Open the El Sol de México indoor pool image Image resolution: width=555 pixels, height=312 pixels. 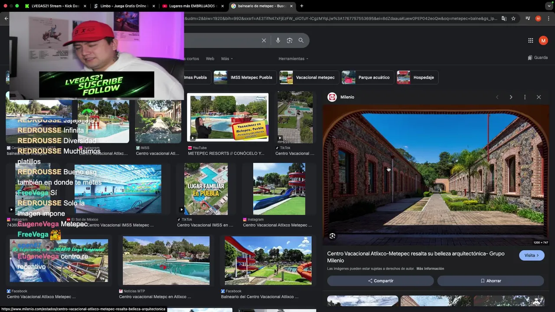pyautogui.click(x=118, y=189)
